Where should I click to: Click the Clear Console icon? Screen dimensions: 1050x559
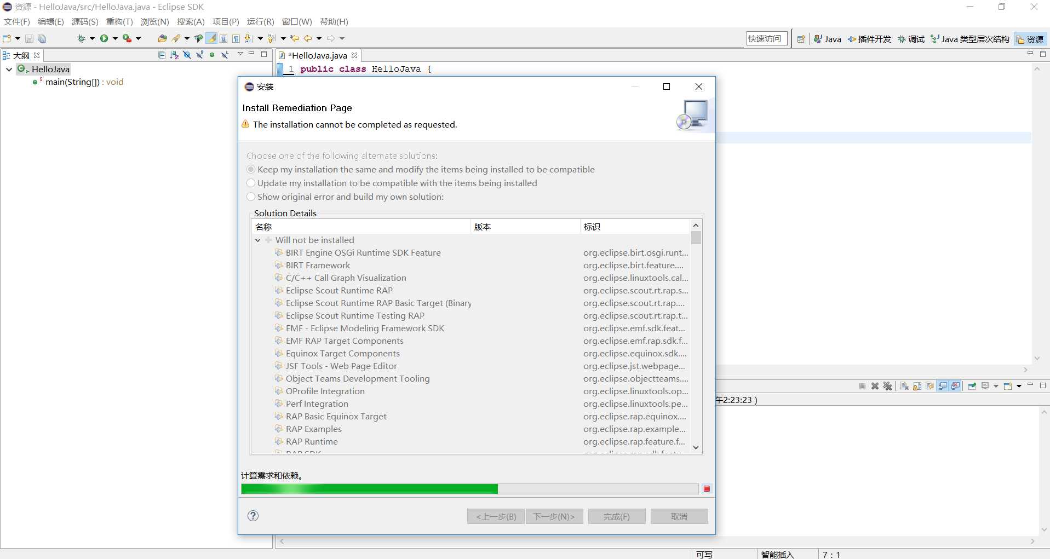pos(904,386)
